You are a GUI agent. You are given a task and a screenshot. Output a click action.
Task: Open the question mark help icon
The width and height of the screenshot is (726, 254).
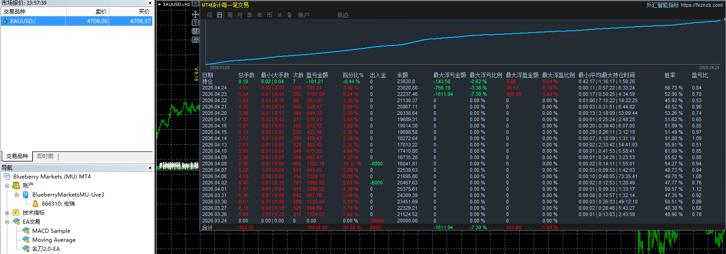(x=195, y=23)
